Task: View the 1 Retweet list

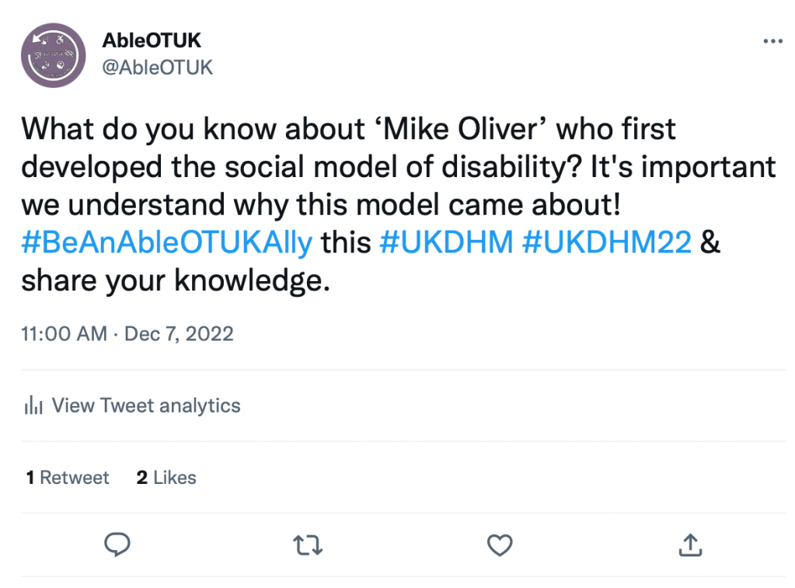Action: click(x=68, y=478)
